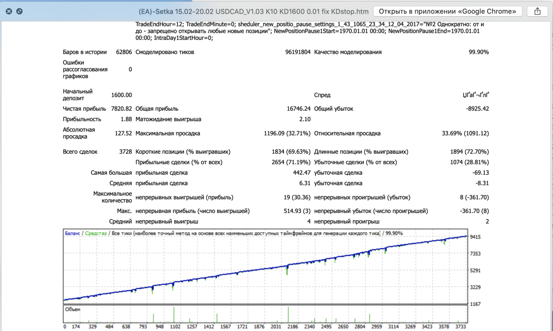553x331 pixels.
Task: Select modeled ticks value 96191804
Action: click(298, 52)
